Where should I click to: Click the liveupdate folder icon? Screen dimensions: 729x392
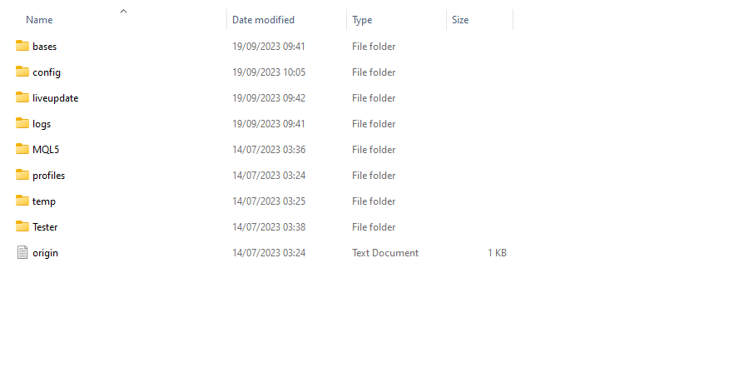tap(22, 97)
